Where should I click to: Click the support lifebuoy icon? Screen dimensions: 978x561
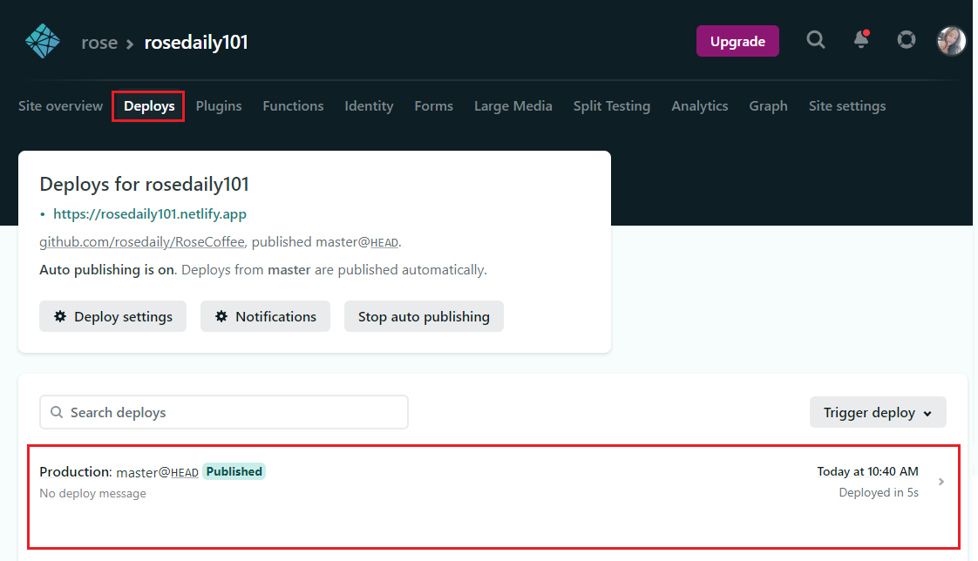(x=907, y=40)
